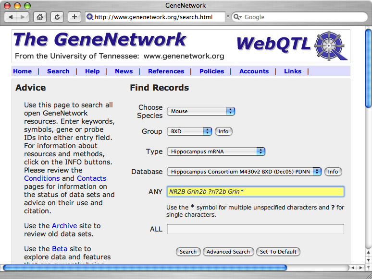372x279 pixels.
Task: Click the Google search magnifier icon
Action: 237,17
